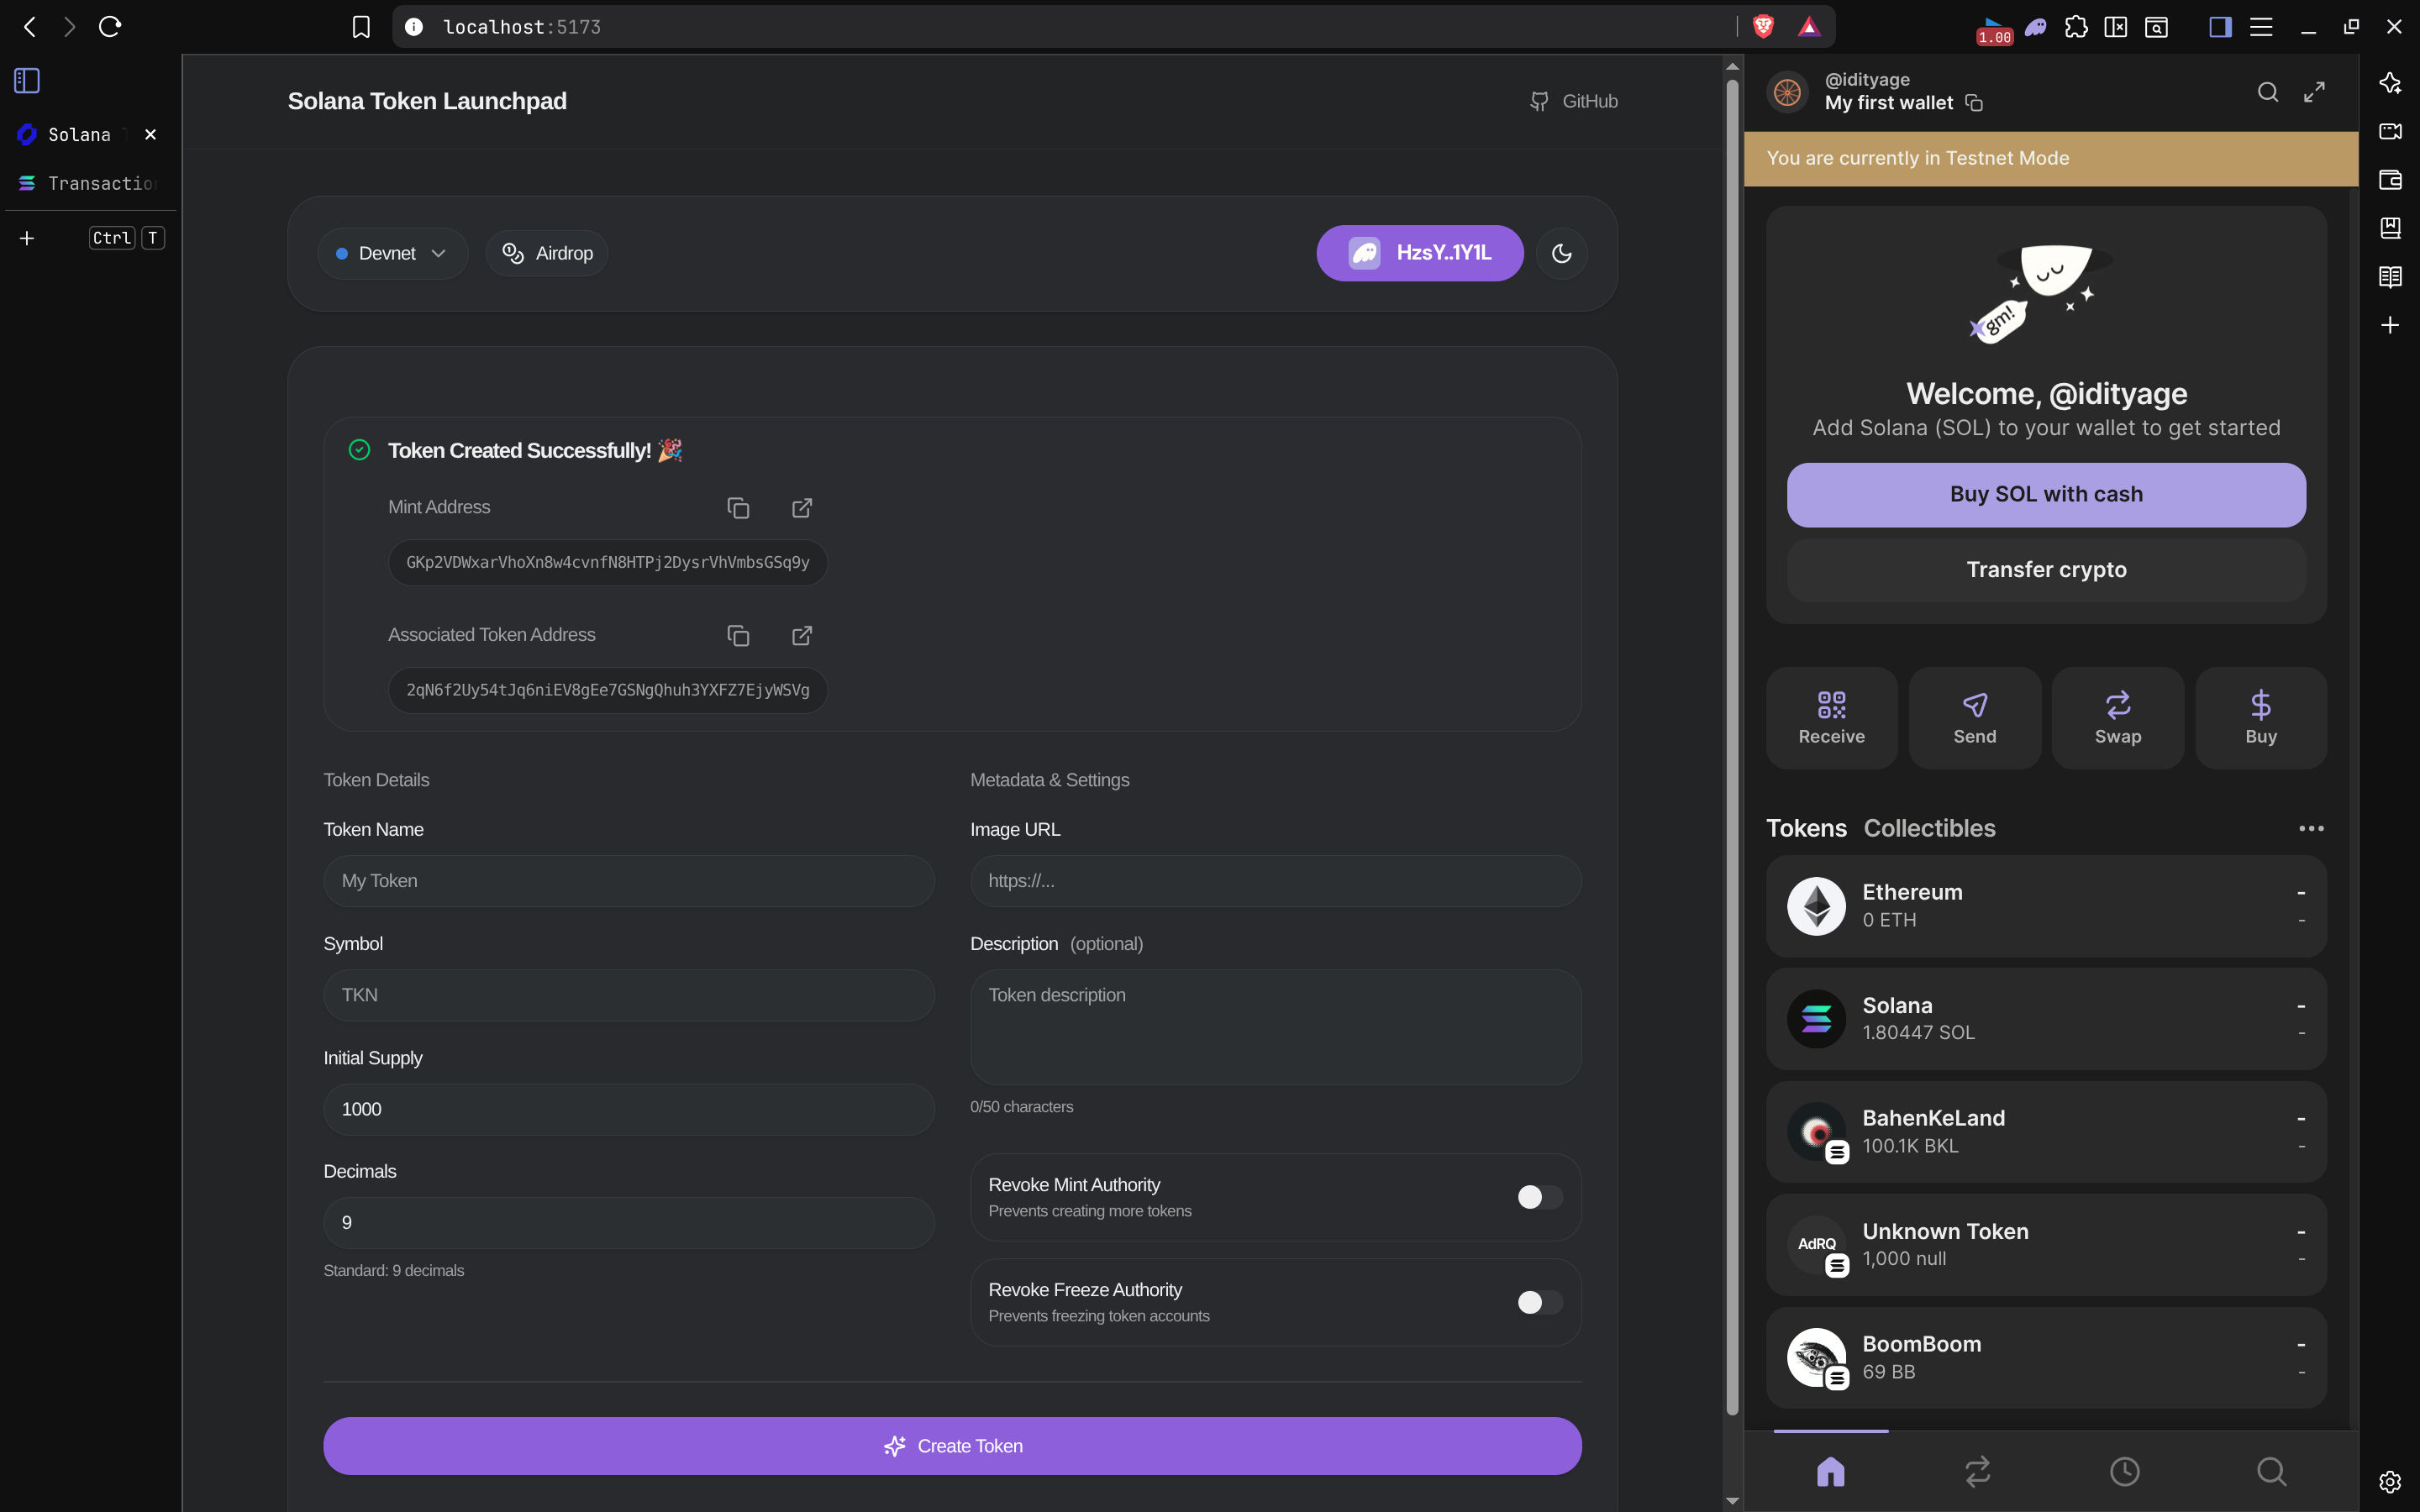
Task: Enable Revoke Freeze Authority switch
Action: point(1539,1302)
